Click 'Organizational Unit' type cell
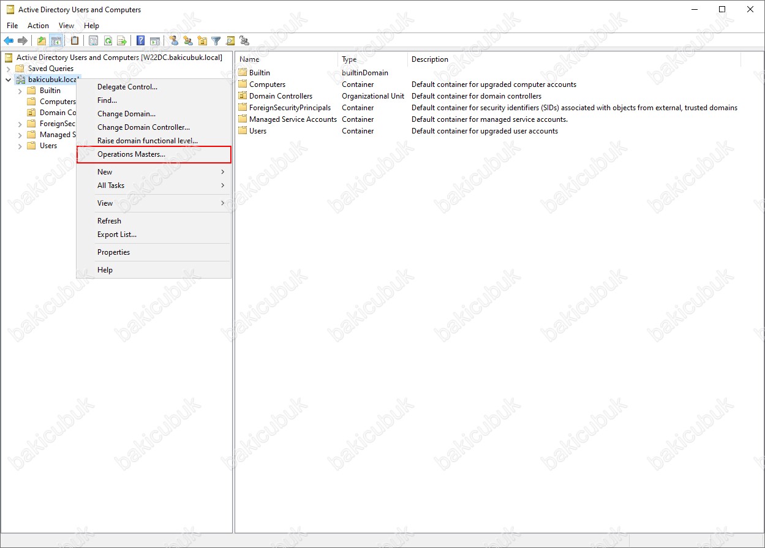 (x=373, y=96)
